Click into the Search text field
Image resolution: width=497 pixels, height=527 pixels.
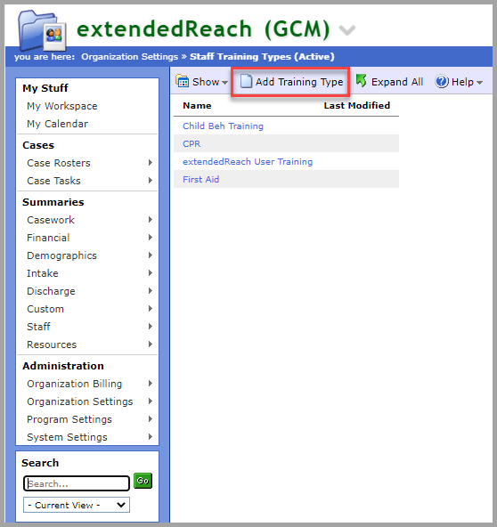click(77, 483)
